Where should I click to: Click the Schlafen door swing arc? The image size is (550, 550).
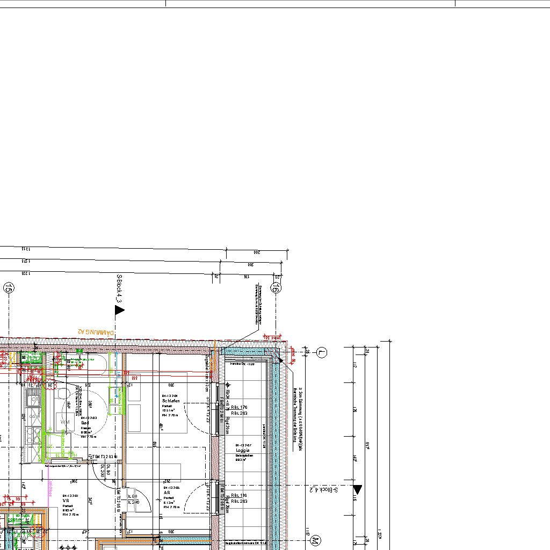coord(197,419)
